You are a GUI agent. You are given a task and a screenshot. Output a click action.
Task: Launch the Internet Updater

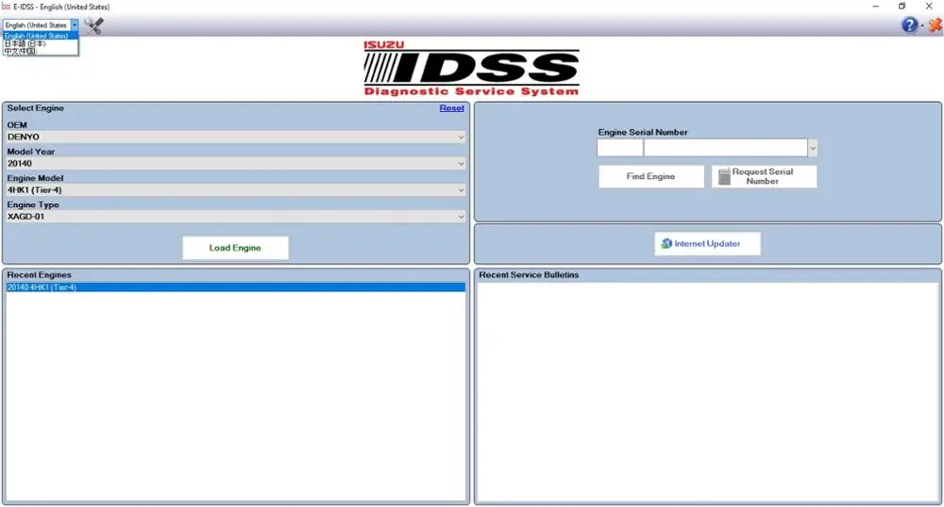(x=707, y=243)
